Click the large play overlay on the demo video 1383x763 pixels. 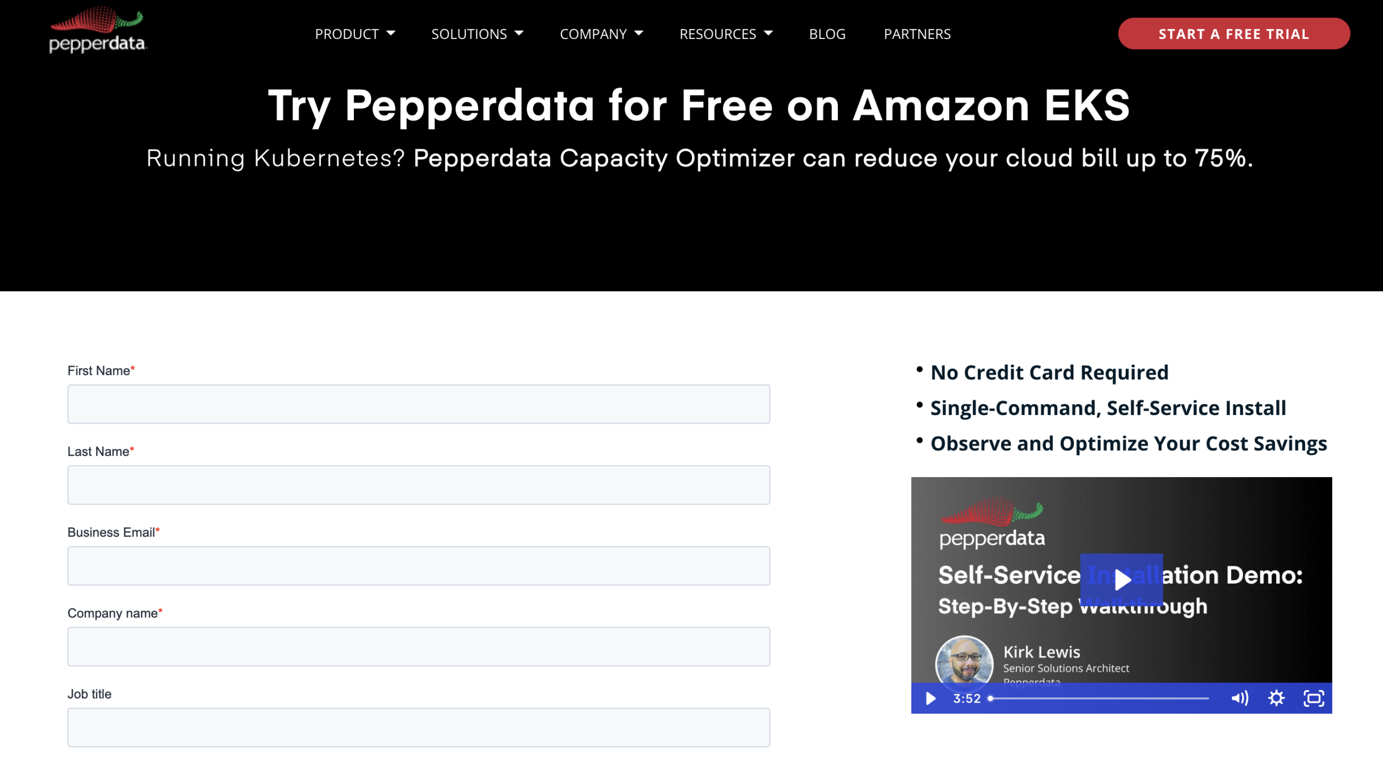[1122, 581]
